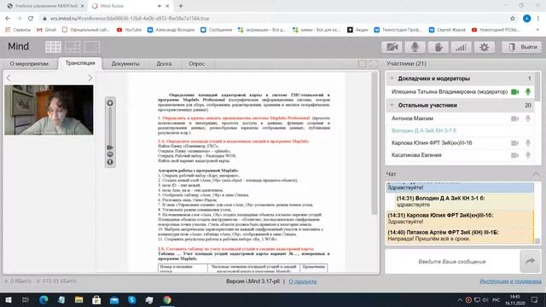546x307 pixels.
Task: Zoom in the document with plus button
Action: 110,103
